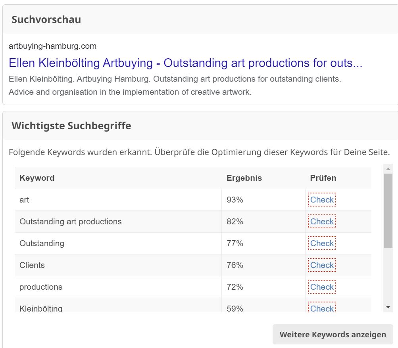Click the 72% result value
398x348 pixels.
pyautogui.click(x=235, y=287)
